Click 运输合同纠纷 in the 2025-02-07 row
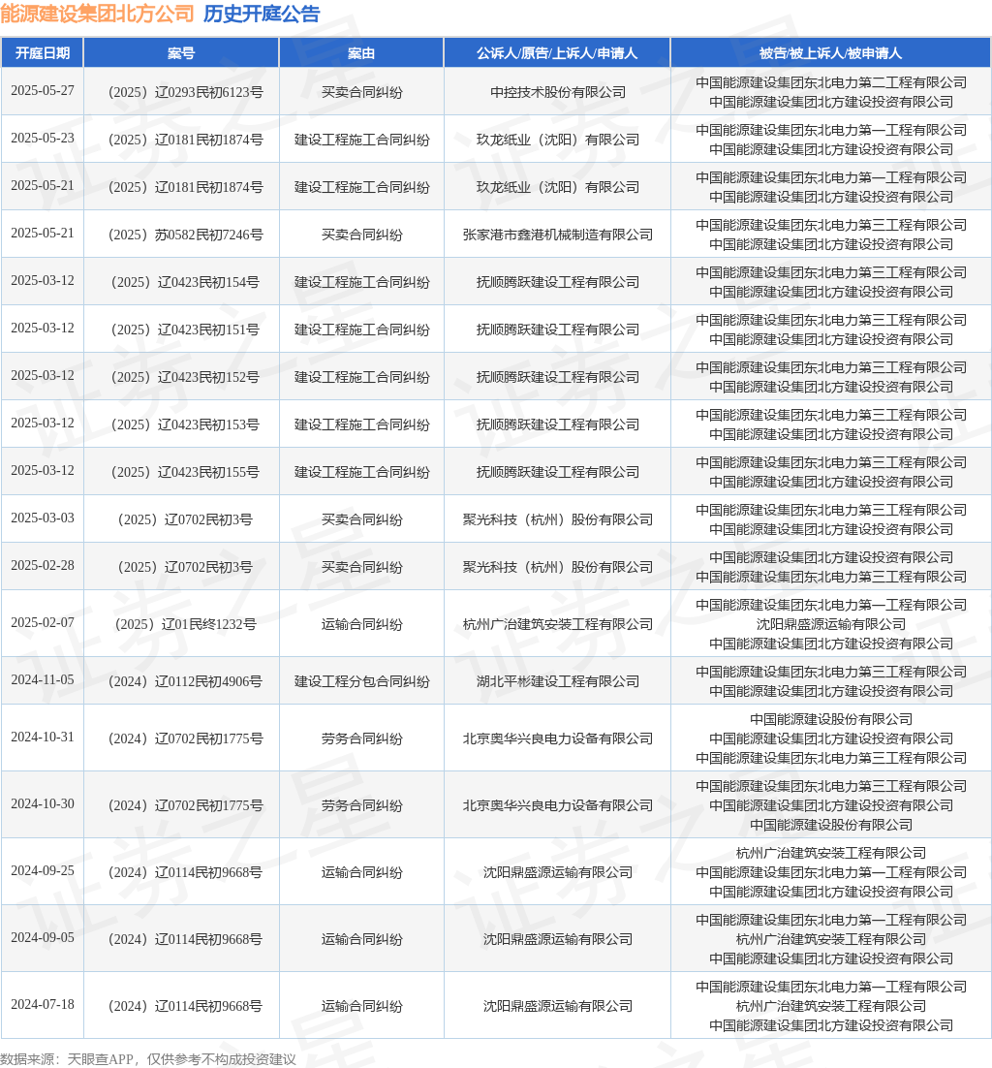 361,624
